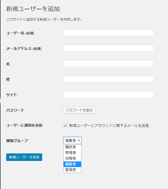This screenshot has height=189, width=168.
Task: Focus the メールアドレス input box
Action: tap(108, 48)
